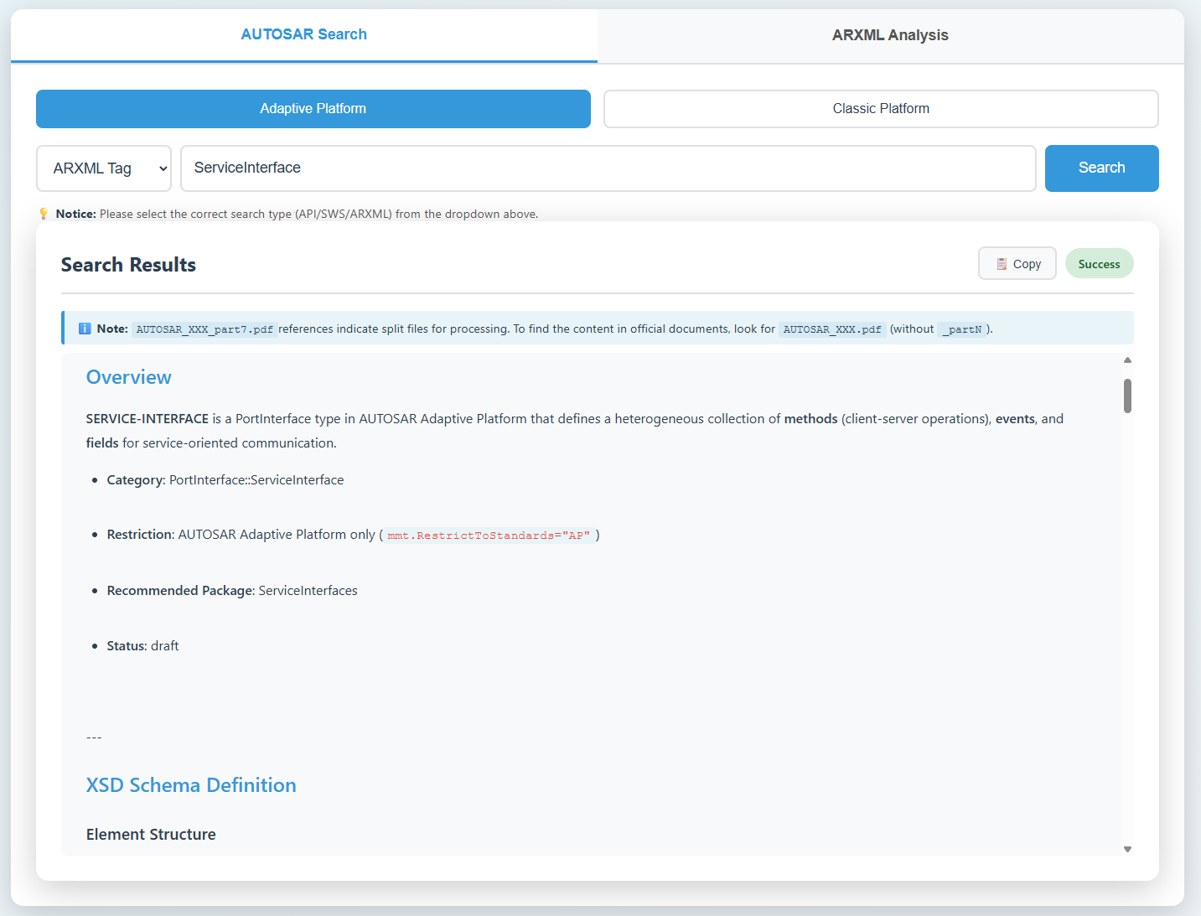Viewport: 1201px width, 916px height.
Task: Click the Overview section heading
Action: pyautogui.click(x=129, y=377)
